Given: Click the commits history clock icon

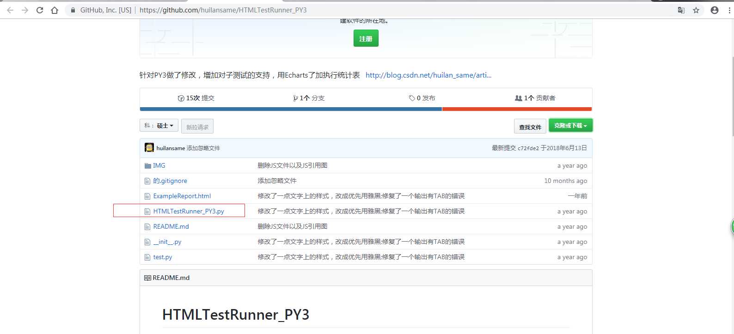Looking at the screenshot, I should [181, 98].
